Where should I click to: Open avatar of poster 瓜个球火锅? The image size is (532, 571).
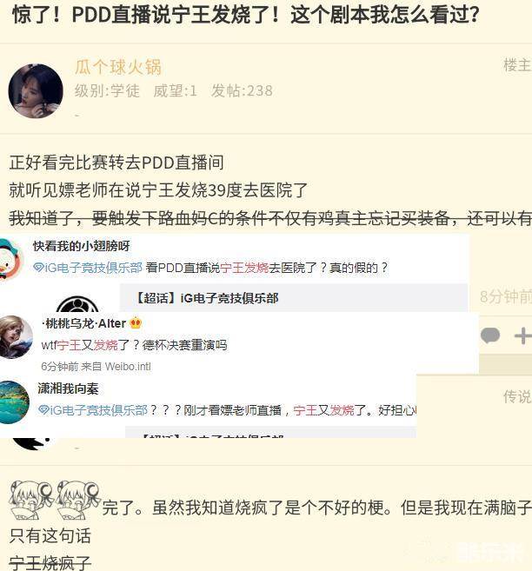coord(36,91)
